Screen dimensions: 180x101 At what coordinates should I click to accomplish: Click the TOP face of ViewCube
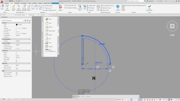(172, 26)
